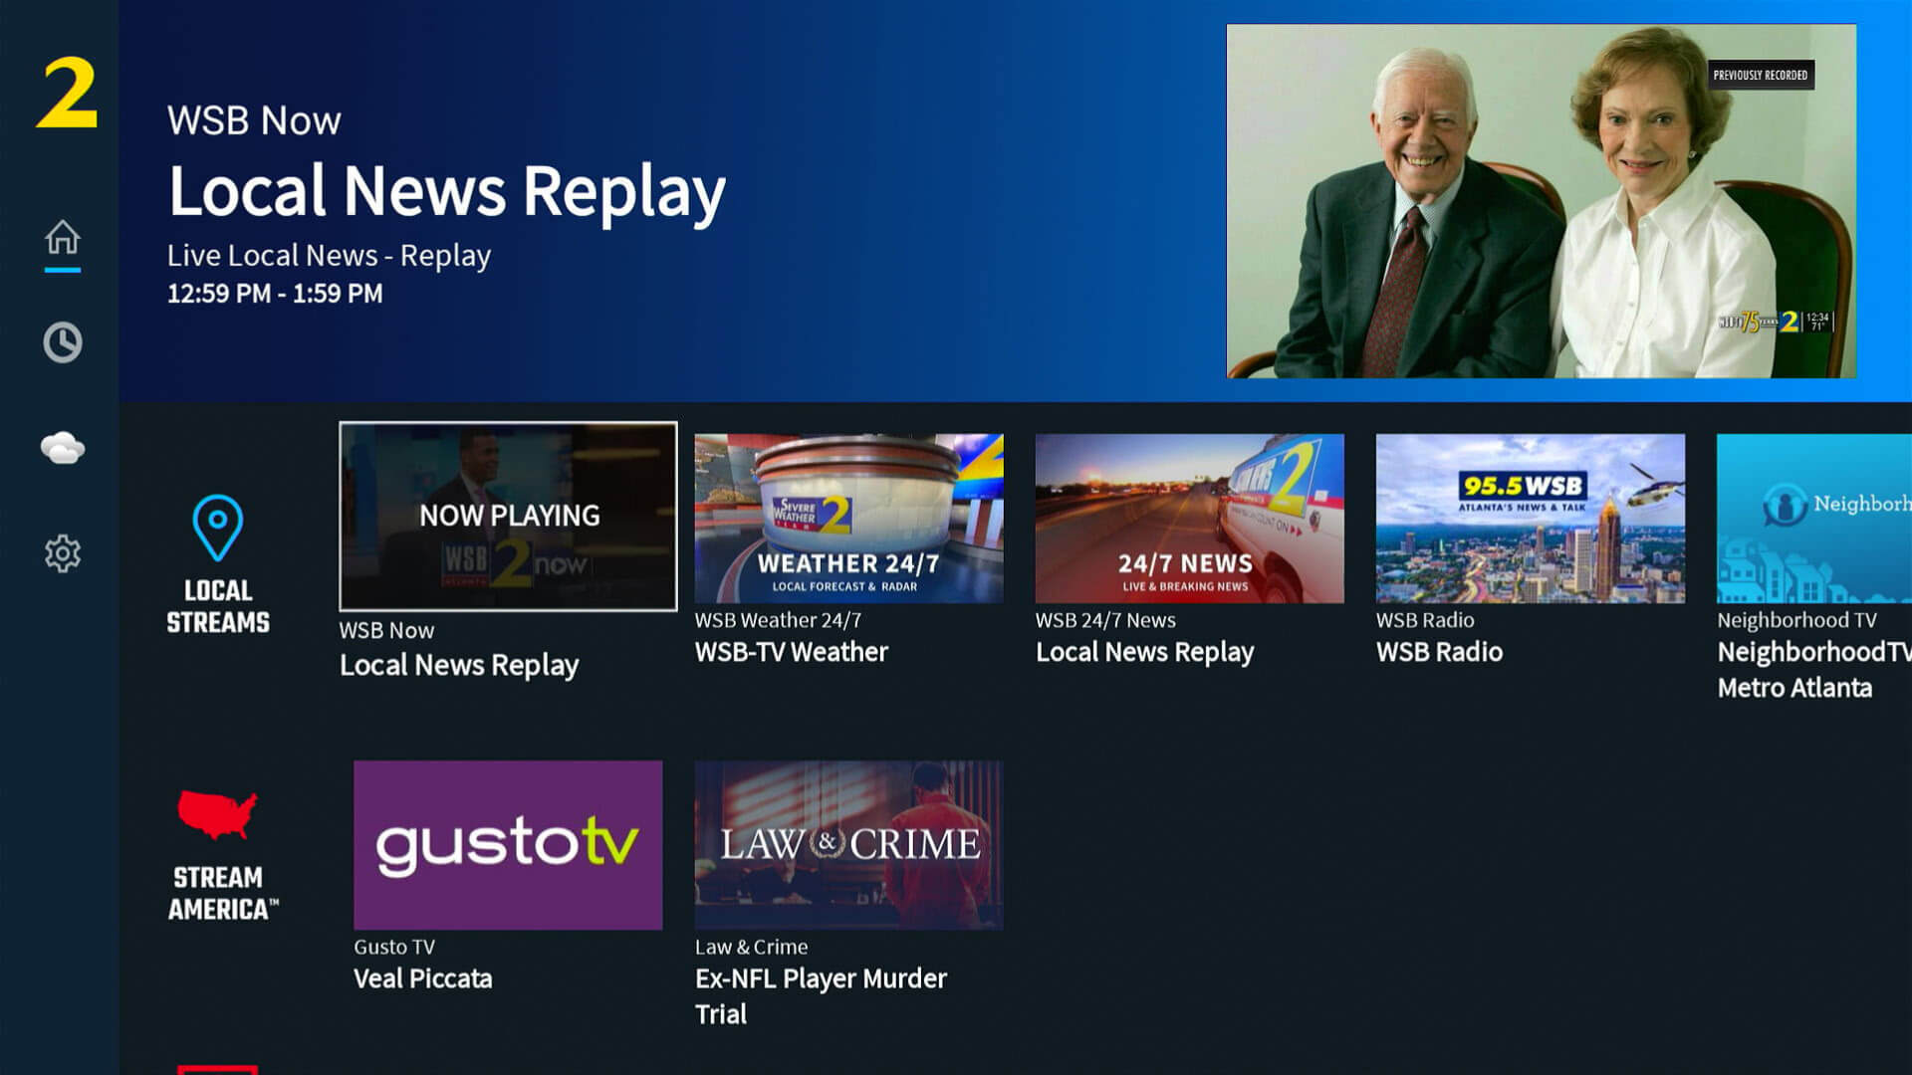The height and width of the screenshot is (1075, 1912).
Task: Open the clock/recent history sidebar icon
Action: pyautogui.click(x=63, y=341)
